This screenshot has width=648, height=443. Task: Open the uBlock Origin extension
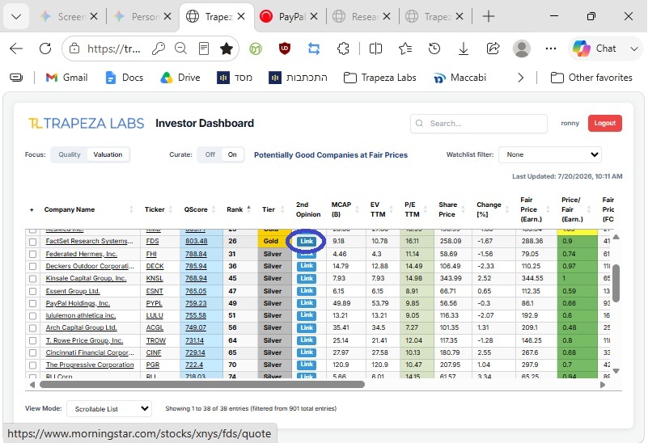tap(285, 49)
